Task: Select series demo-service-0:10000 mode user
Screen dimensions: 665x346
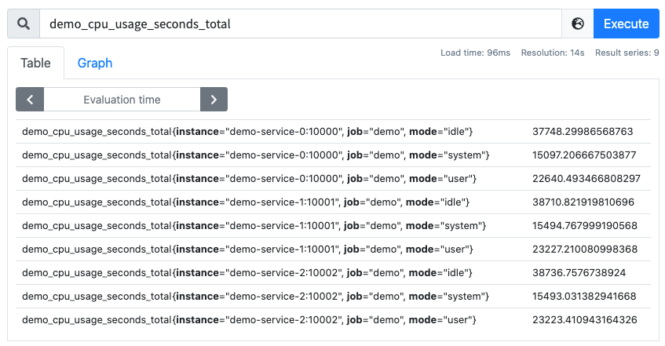Action: pos(250,179)
